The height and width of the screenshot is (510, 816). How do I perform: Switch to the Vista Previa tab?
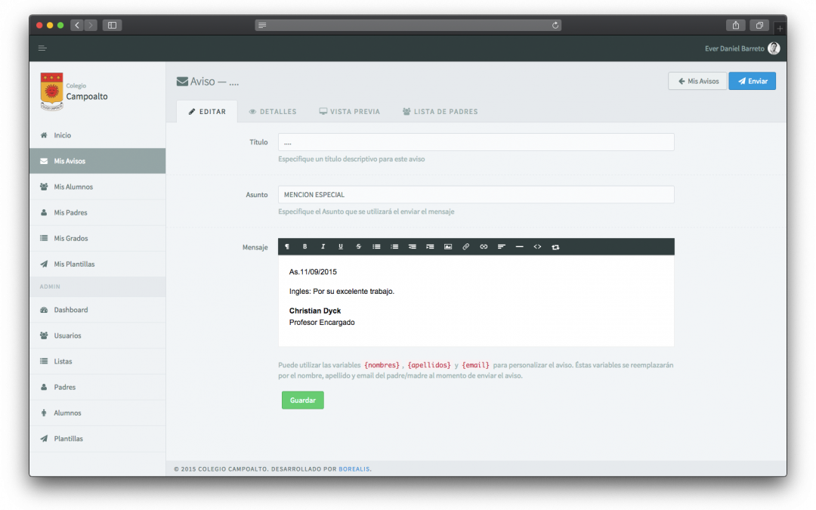click(x=349, y=112)
